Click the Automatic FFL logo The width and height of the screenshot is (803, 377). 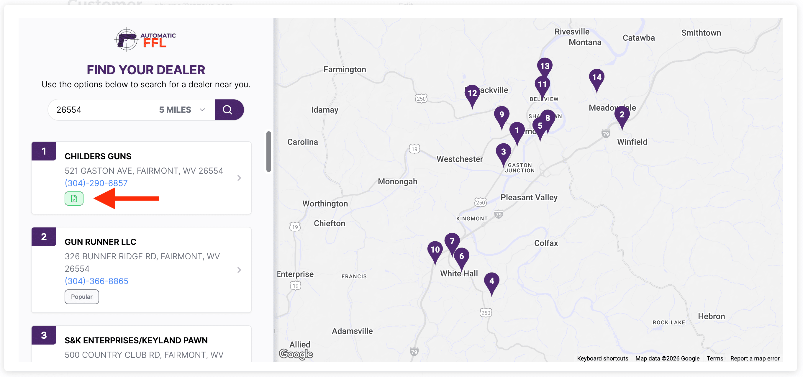(x=145, y=40)
